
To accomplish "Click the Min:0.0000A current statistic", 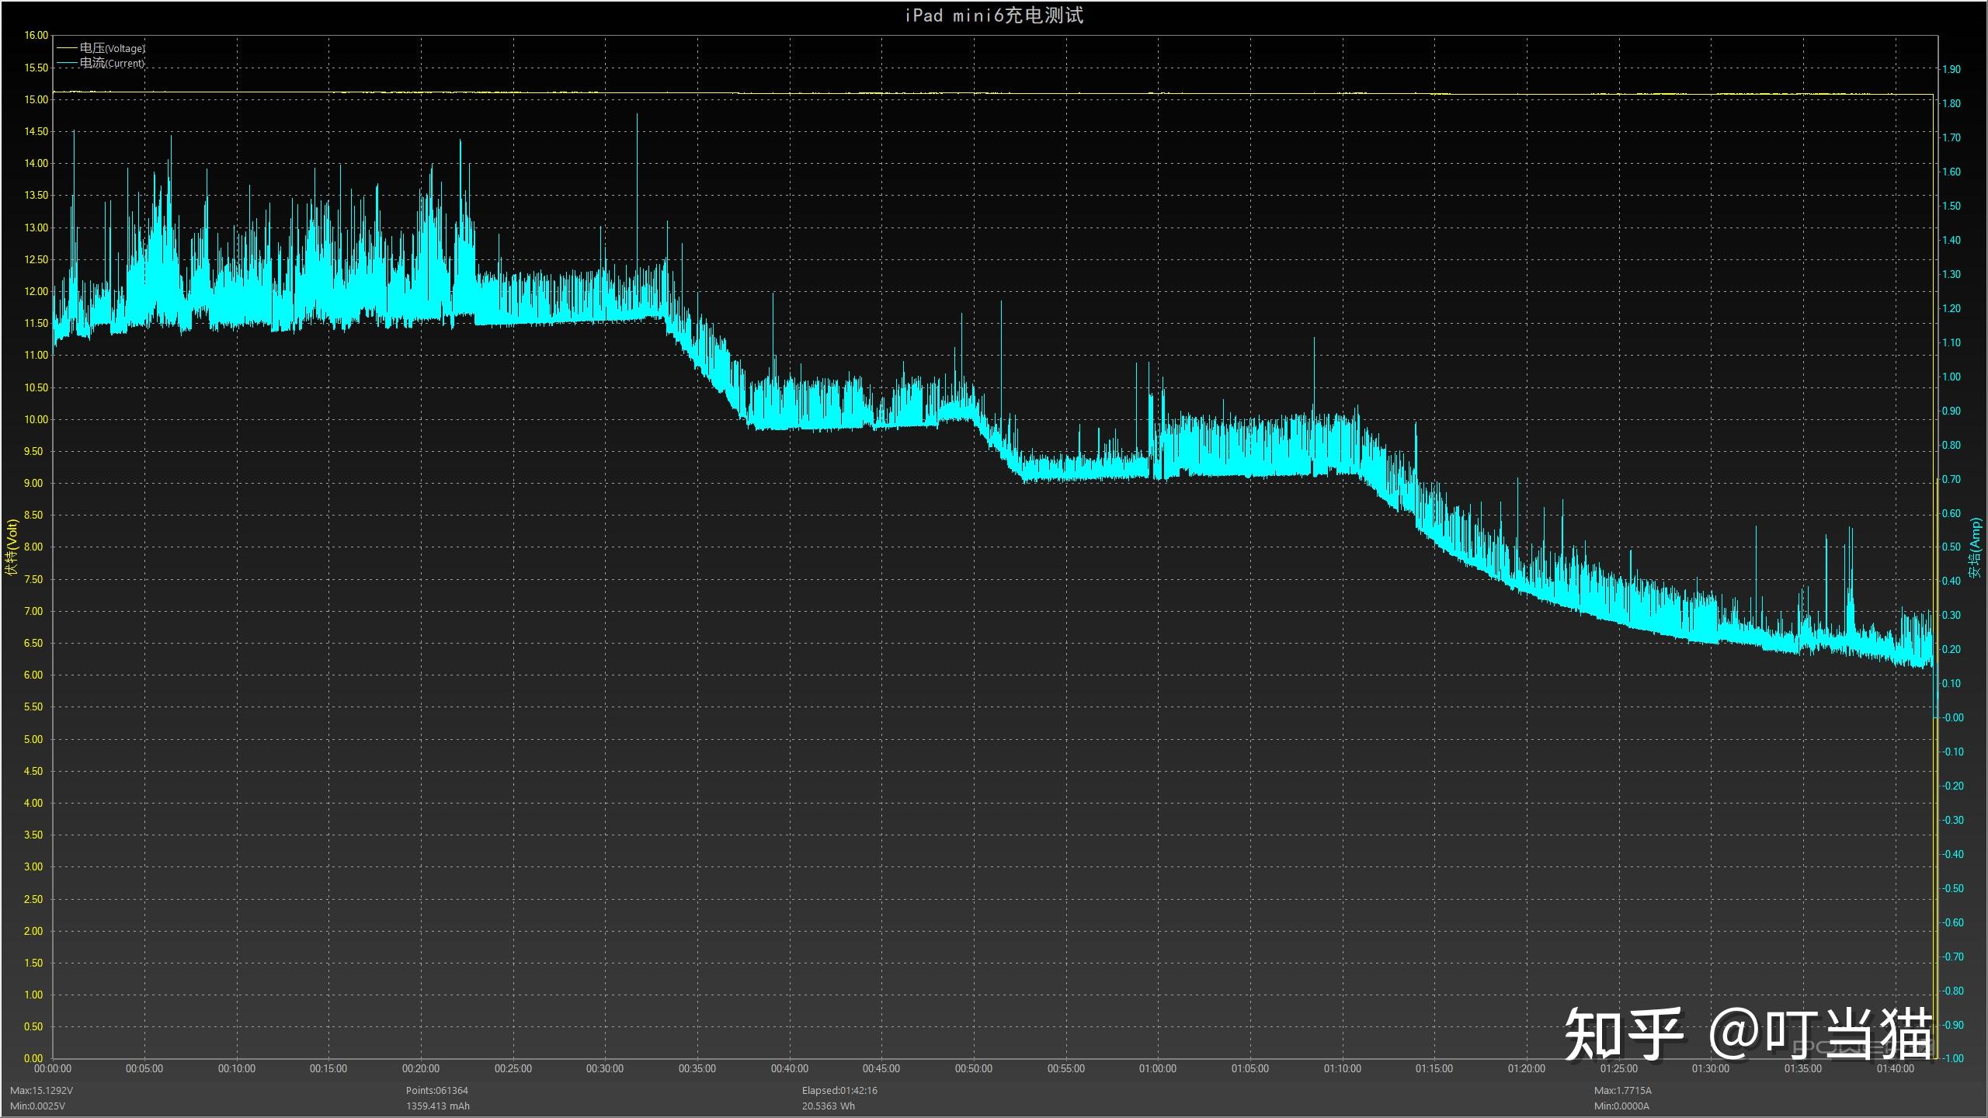I will click(x=1621, y=1106).
